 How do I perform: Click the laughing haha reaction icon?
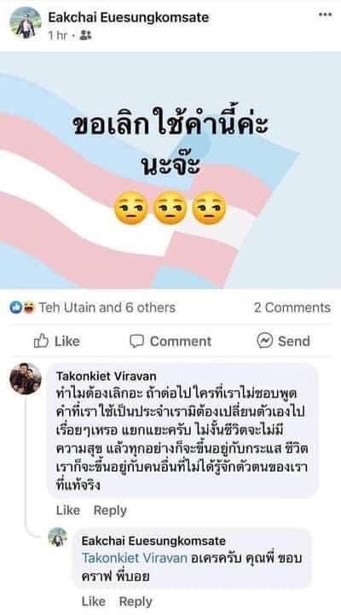click(29, 307)
